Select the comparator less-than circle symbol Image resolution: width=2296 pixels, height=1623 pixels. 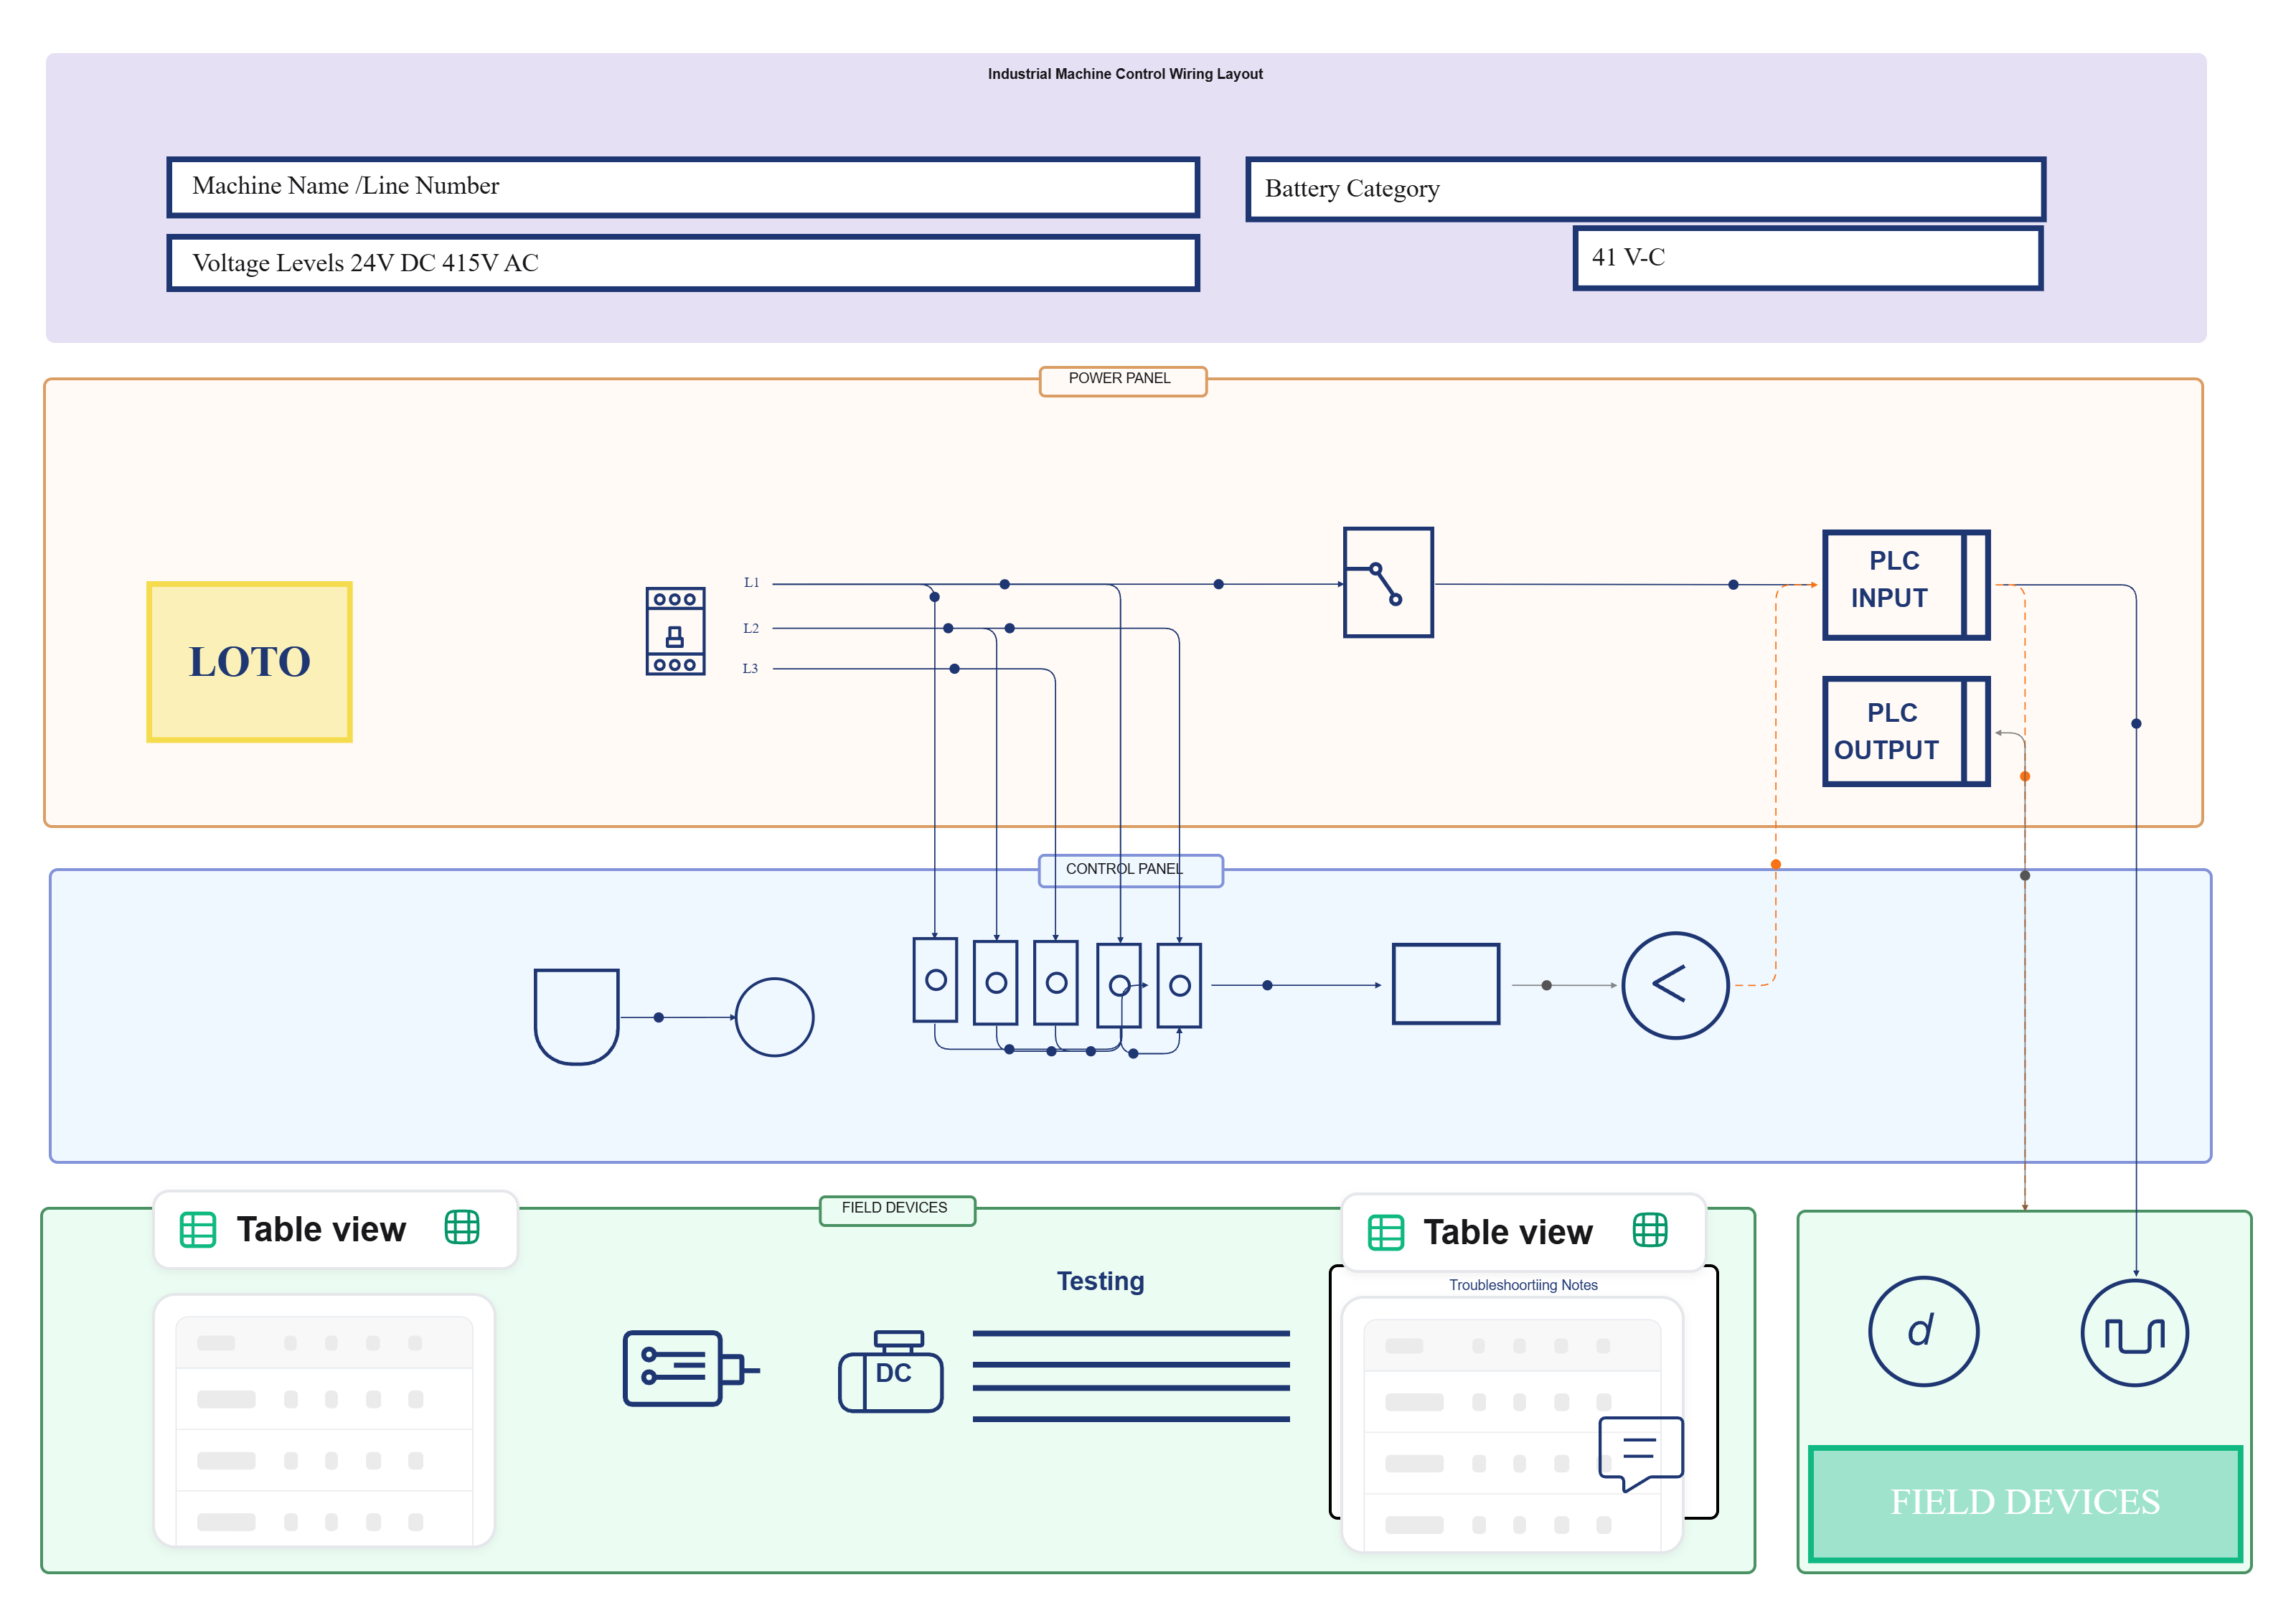tap(1675, 985)
